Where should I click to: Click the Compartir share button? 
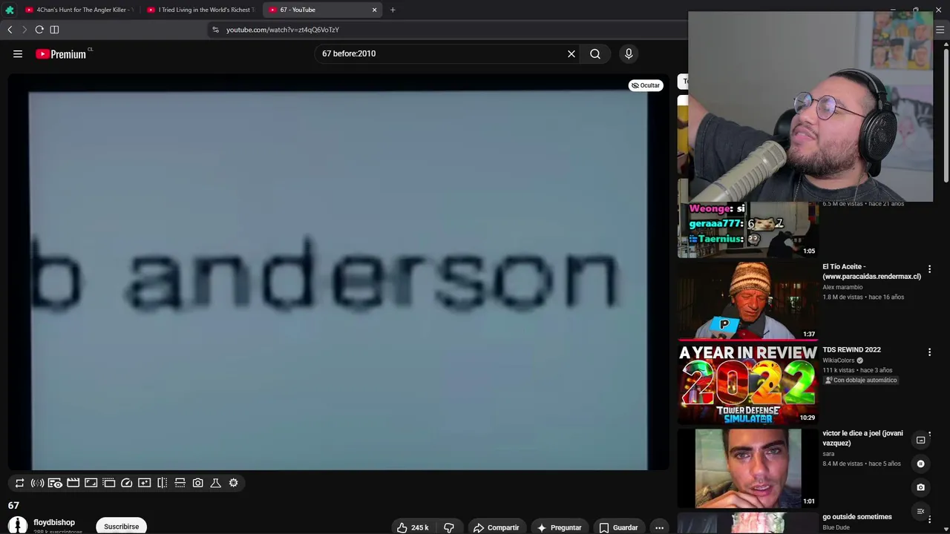(497, 527)
